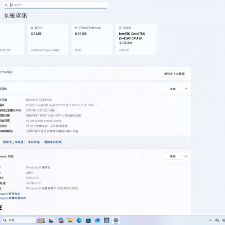Collapse the device specifications section chevron
The image size is (225, 225).
(186, 89)
